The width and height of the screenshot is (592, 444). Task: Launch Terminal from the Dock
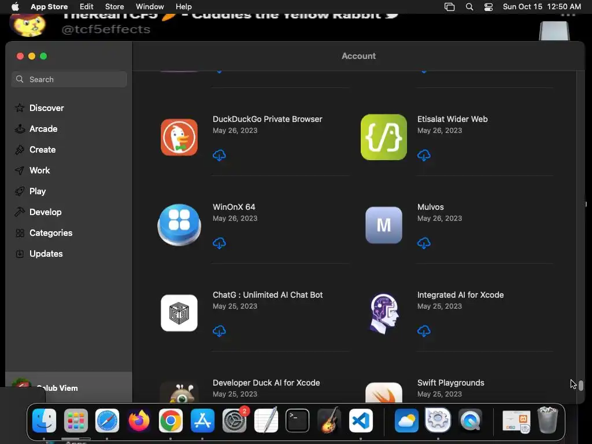pos(298,420)
